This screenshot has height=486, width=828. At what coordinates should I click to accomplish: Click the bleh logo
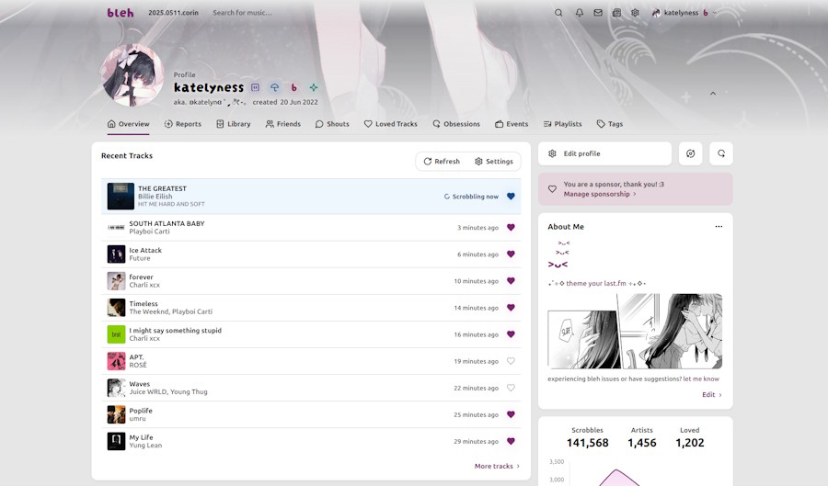[120, 13]
